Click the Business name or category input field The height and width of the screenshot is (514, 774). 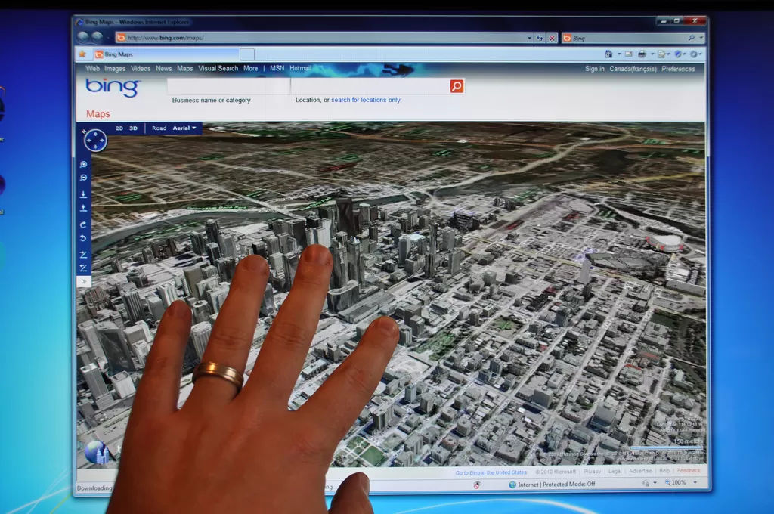point(228,86)
